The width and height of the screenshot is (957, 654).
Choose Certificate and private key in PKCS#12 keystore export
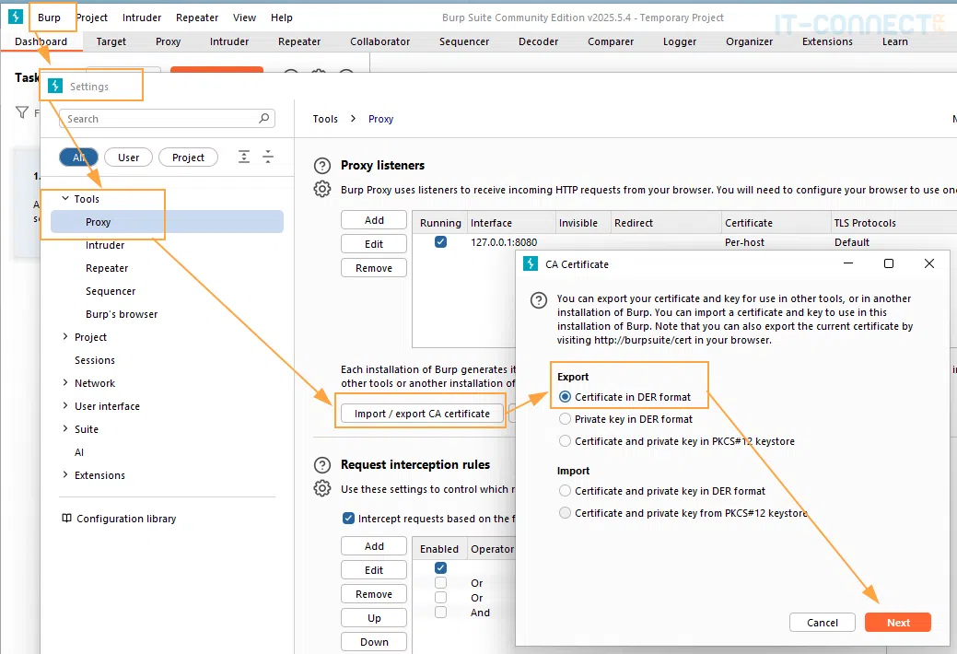click(x=566, y=441)
